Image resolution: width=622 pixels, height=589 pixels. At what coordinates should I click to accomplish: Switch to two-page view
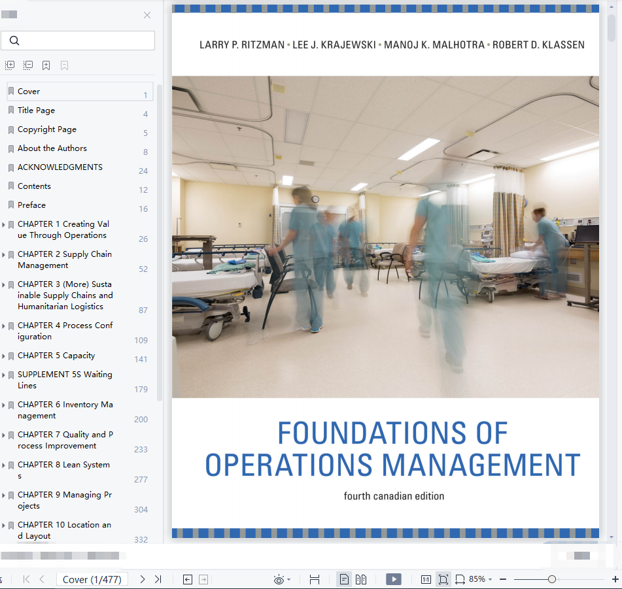click(x=361, y=579)
